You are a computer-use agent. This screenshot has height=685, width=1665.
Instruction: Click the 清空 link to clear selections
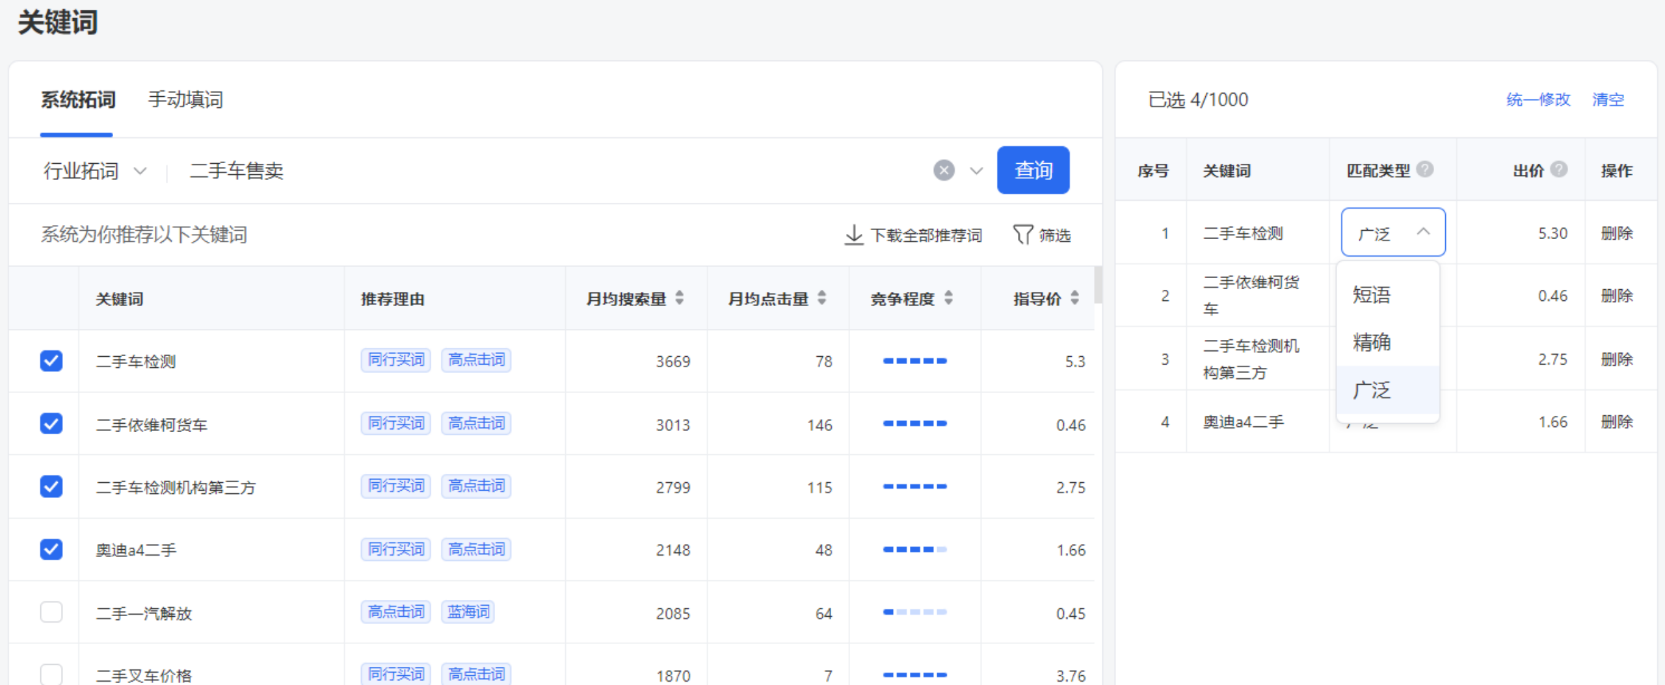click(x=1608, y=99)
